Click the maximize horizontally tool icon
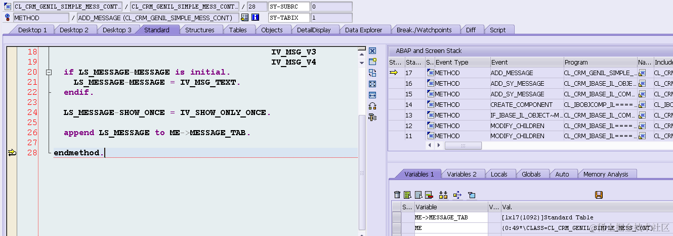 point(372,95)
